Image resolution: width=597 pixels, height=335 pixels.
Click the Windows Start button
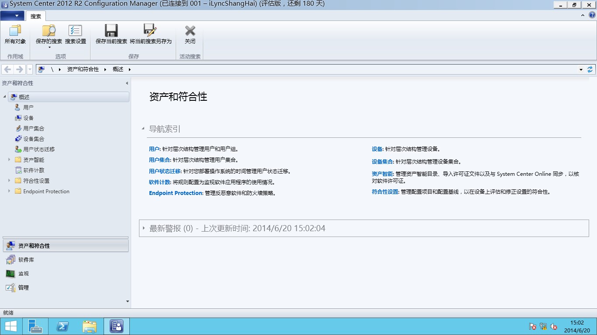point(10,326)
